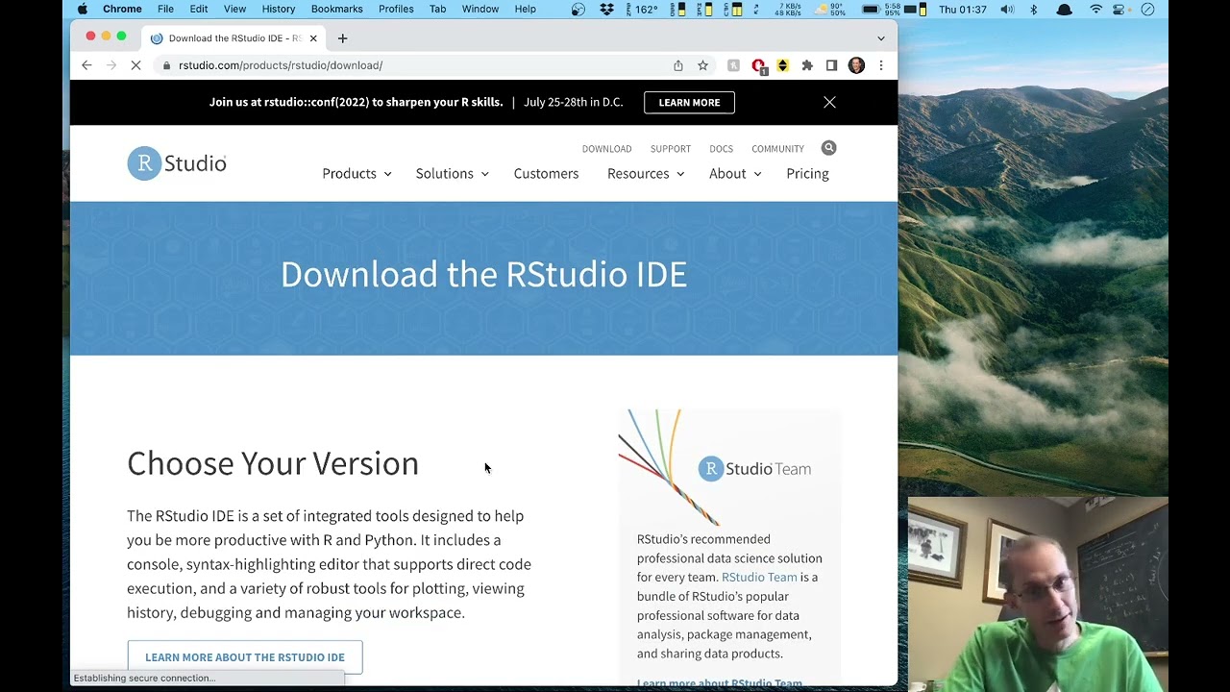Stop loading the page with the X button

[136, 65]
